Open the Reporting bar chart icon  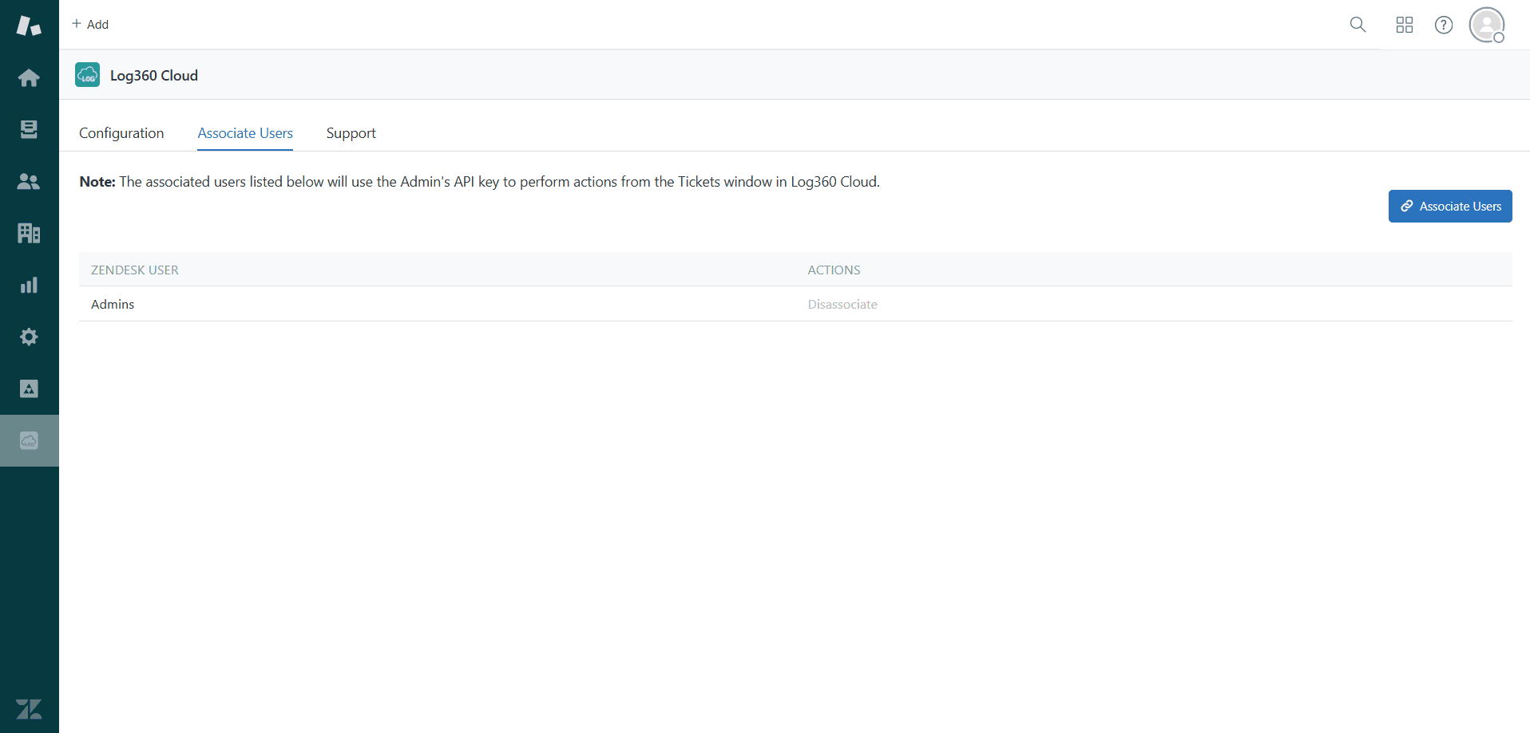[x=29, y=285]
